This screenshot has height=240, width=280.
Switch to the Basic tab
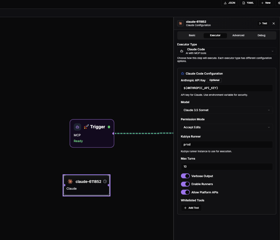click(192, 35)
